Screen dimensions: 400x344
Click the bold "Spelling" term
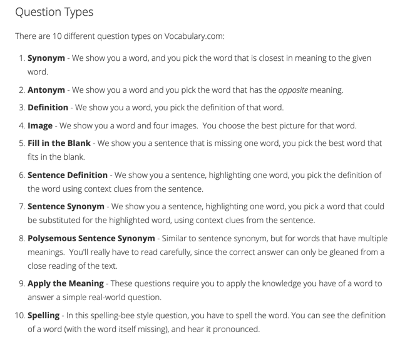coord(43,315)
